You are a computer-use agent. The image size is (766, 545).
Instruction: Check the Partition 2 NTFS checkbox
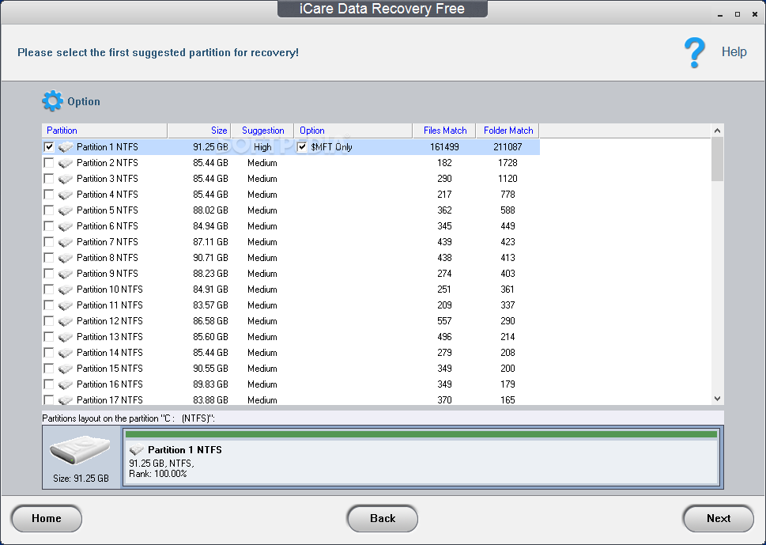(x=49, y=163)
